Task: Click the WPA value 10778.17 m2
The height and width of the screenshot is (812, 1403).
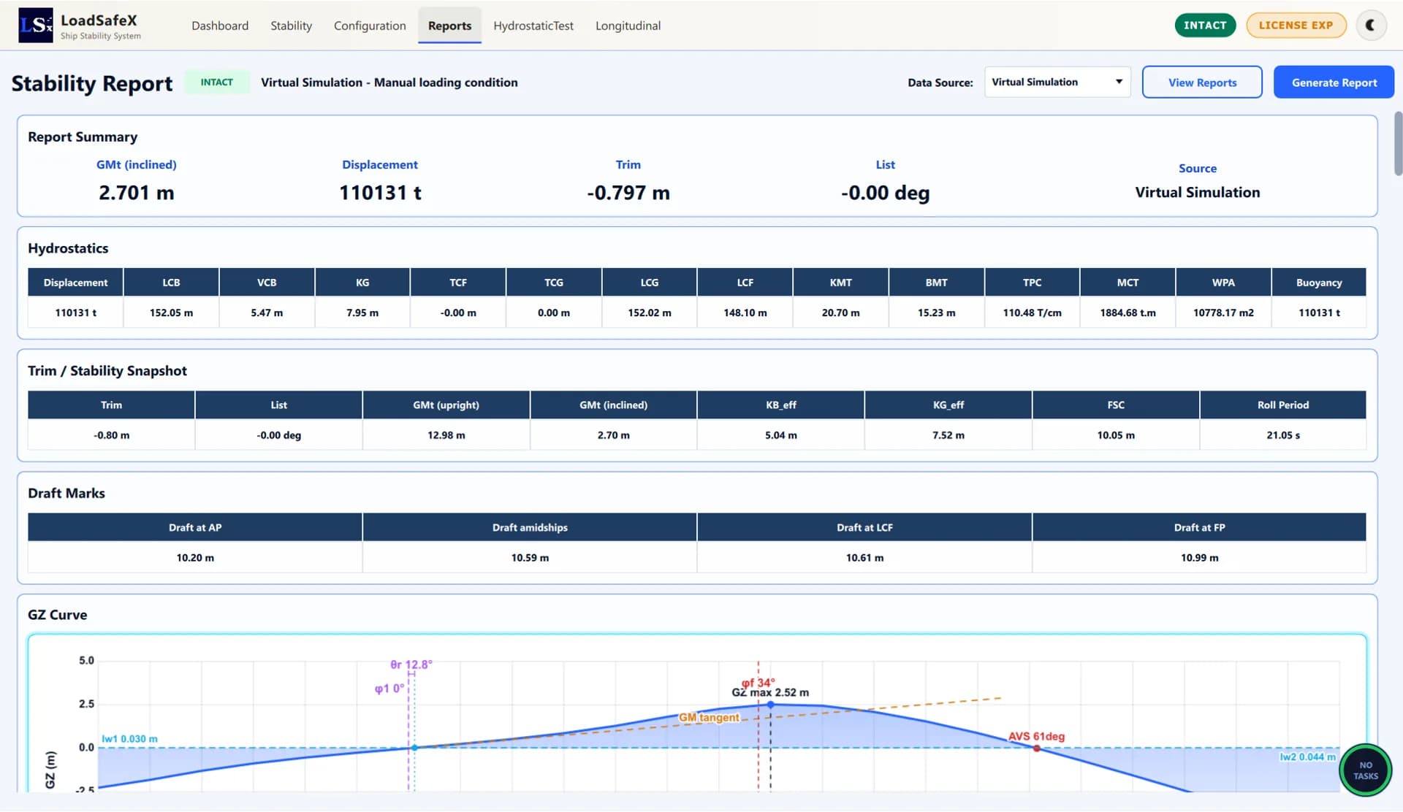Action: pyautogui.click(x=1223, y=313)
